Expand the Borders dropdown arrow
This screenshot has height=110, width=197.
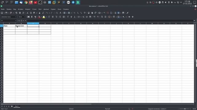tap(111, 17)
